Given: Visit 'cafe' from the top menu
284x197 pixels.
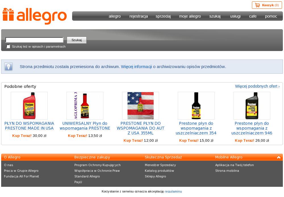Looking at the screenshot, I should (253, 16).
